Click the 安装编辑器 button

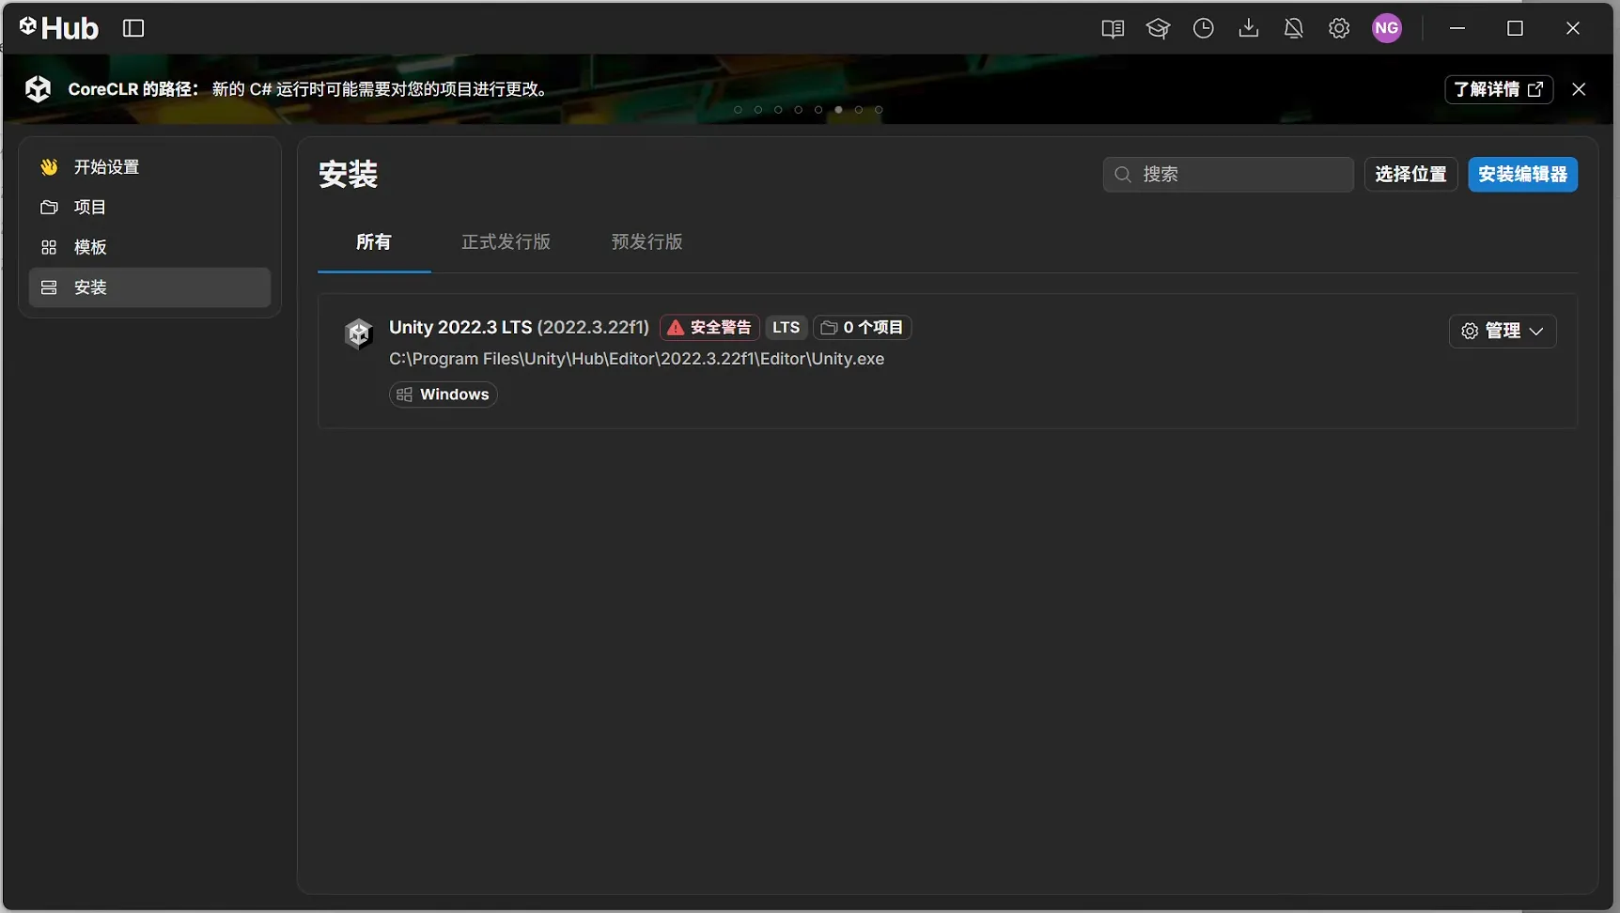(x=1522, y=175)
